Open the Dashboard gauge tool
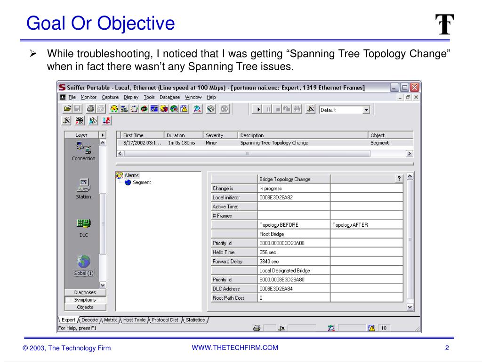482x362 pixels. coord(114,108)
